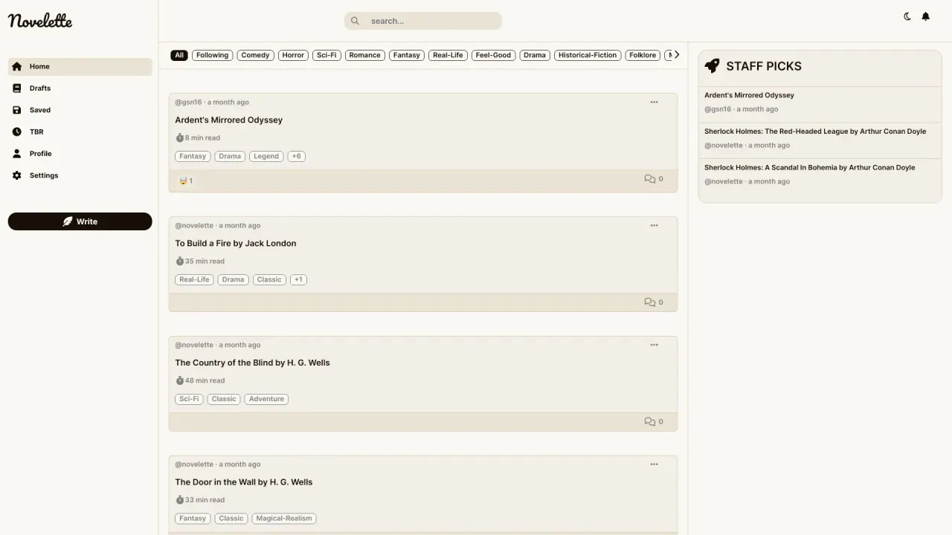Open Drafts in the sidebar
This screenshot has width=952, height=535.
click(80, 88)
